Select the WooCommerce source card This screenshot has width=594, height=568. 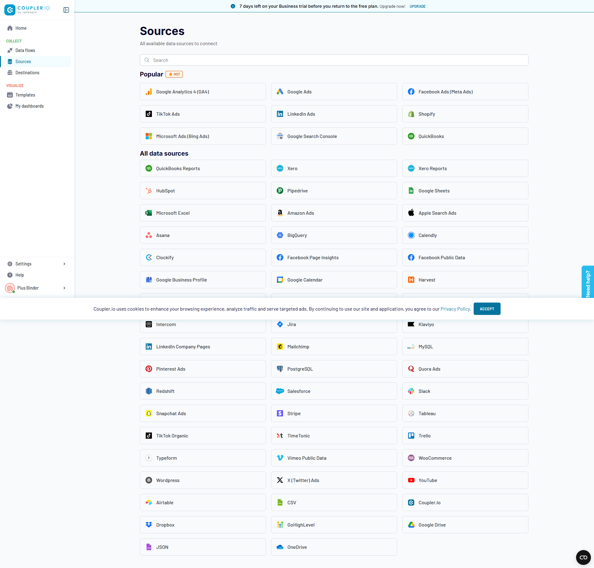465,458
